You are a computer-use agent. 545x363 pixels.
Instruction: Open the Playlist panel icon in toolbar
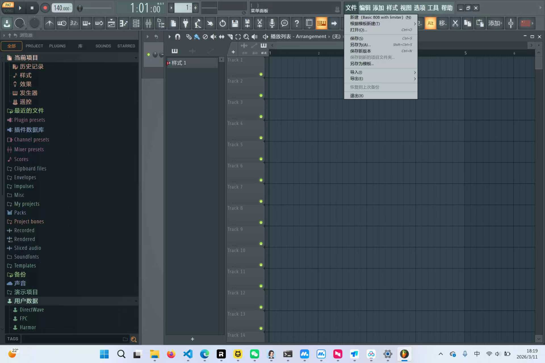111,23
